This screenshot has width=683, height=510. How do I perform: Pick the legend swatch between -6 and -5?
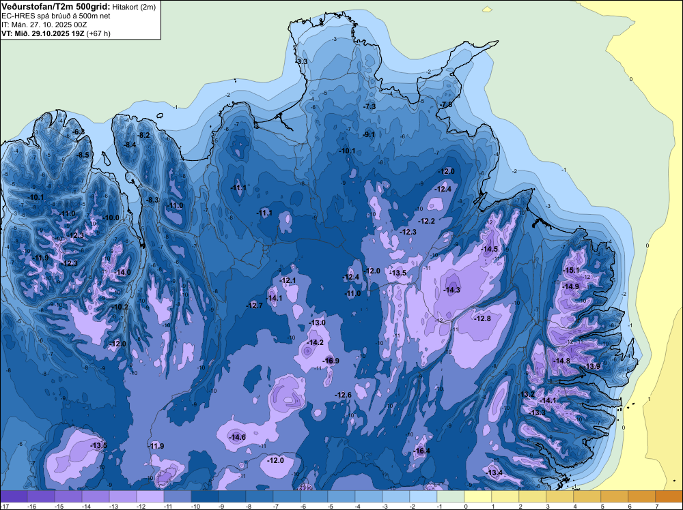click(x=314, y=496)
